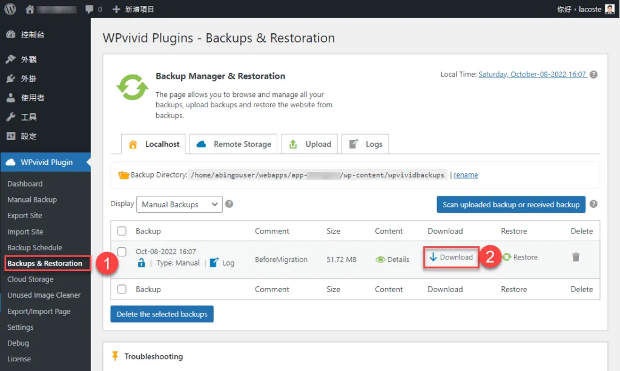Open the Manual Backups display dropdown
The width and height of the screenshot is (620, 371).
coord(179,204)
